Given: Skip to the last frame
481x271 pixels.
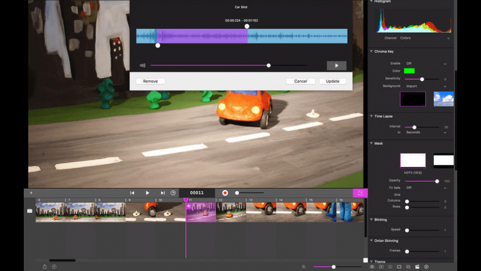Looking at the screenshot, I should click(x=163, y=193).
